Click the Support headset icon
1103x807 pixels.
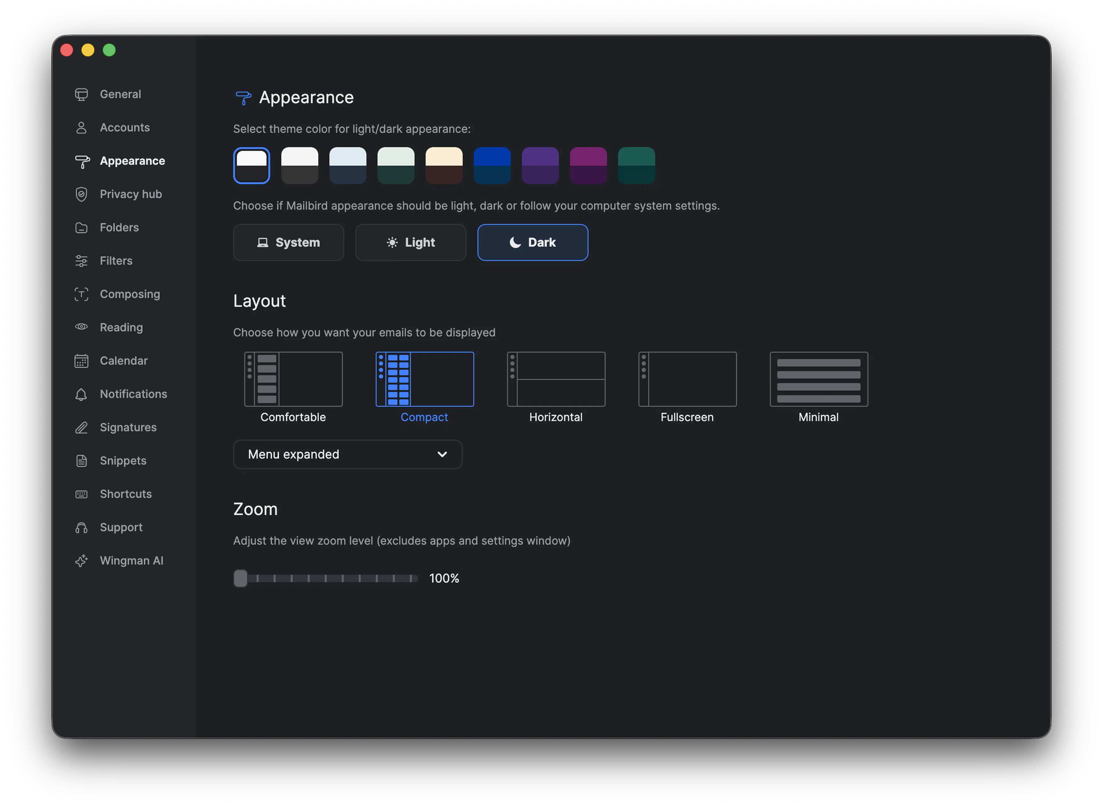coord(81,528)
